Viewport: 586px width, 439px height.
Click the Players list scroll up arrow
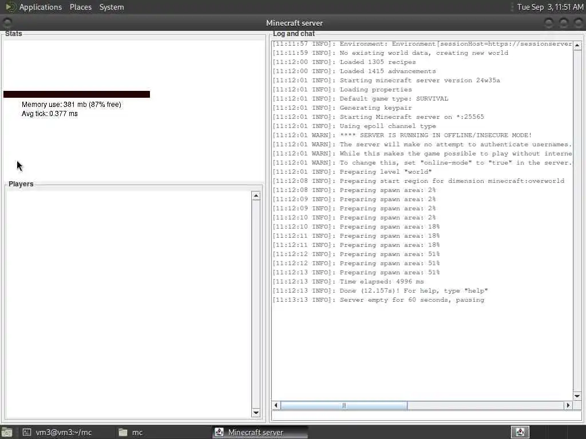point(256,195)
